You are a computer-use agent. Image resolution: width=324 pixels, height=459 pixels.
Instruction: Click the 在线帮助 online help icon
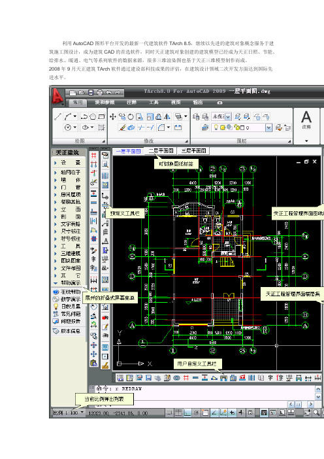56,292
